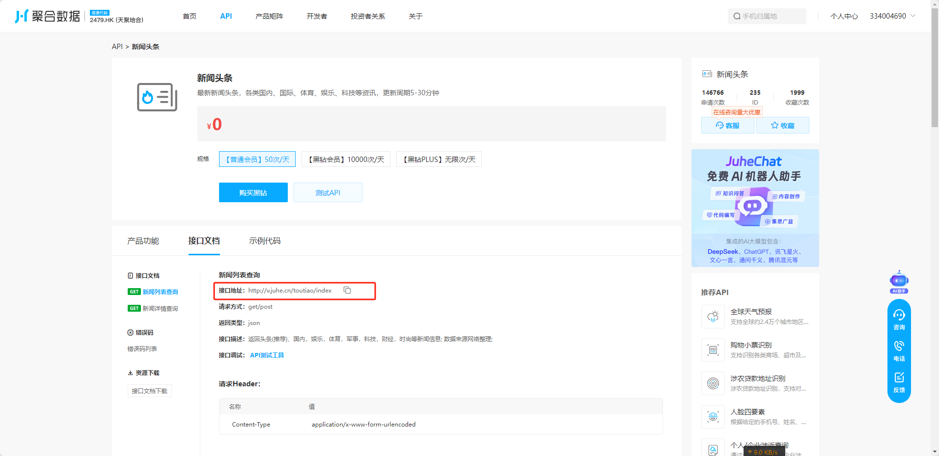
Task: Select the 【黑钻会员】10000次/天 plan option
Action: click(346, 160)
